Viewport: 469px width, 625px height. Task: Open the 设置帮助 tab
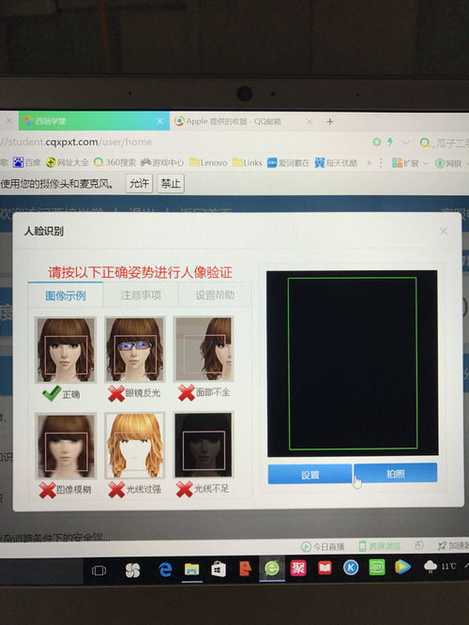215,295
